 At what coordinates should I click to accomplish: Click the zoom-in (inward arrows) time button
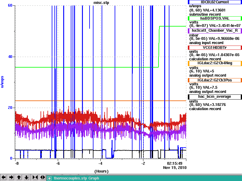click(35, 177)
